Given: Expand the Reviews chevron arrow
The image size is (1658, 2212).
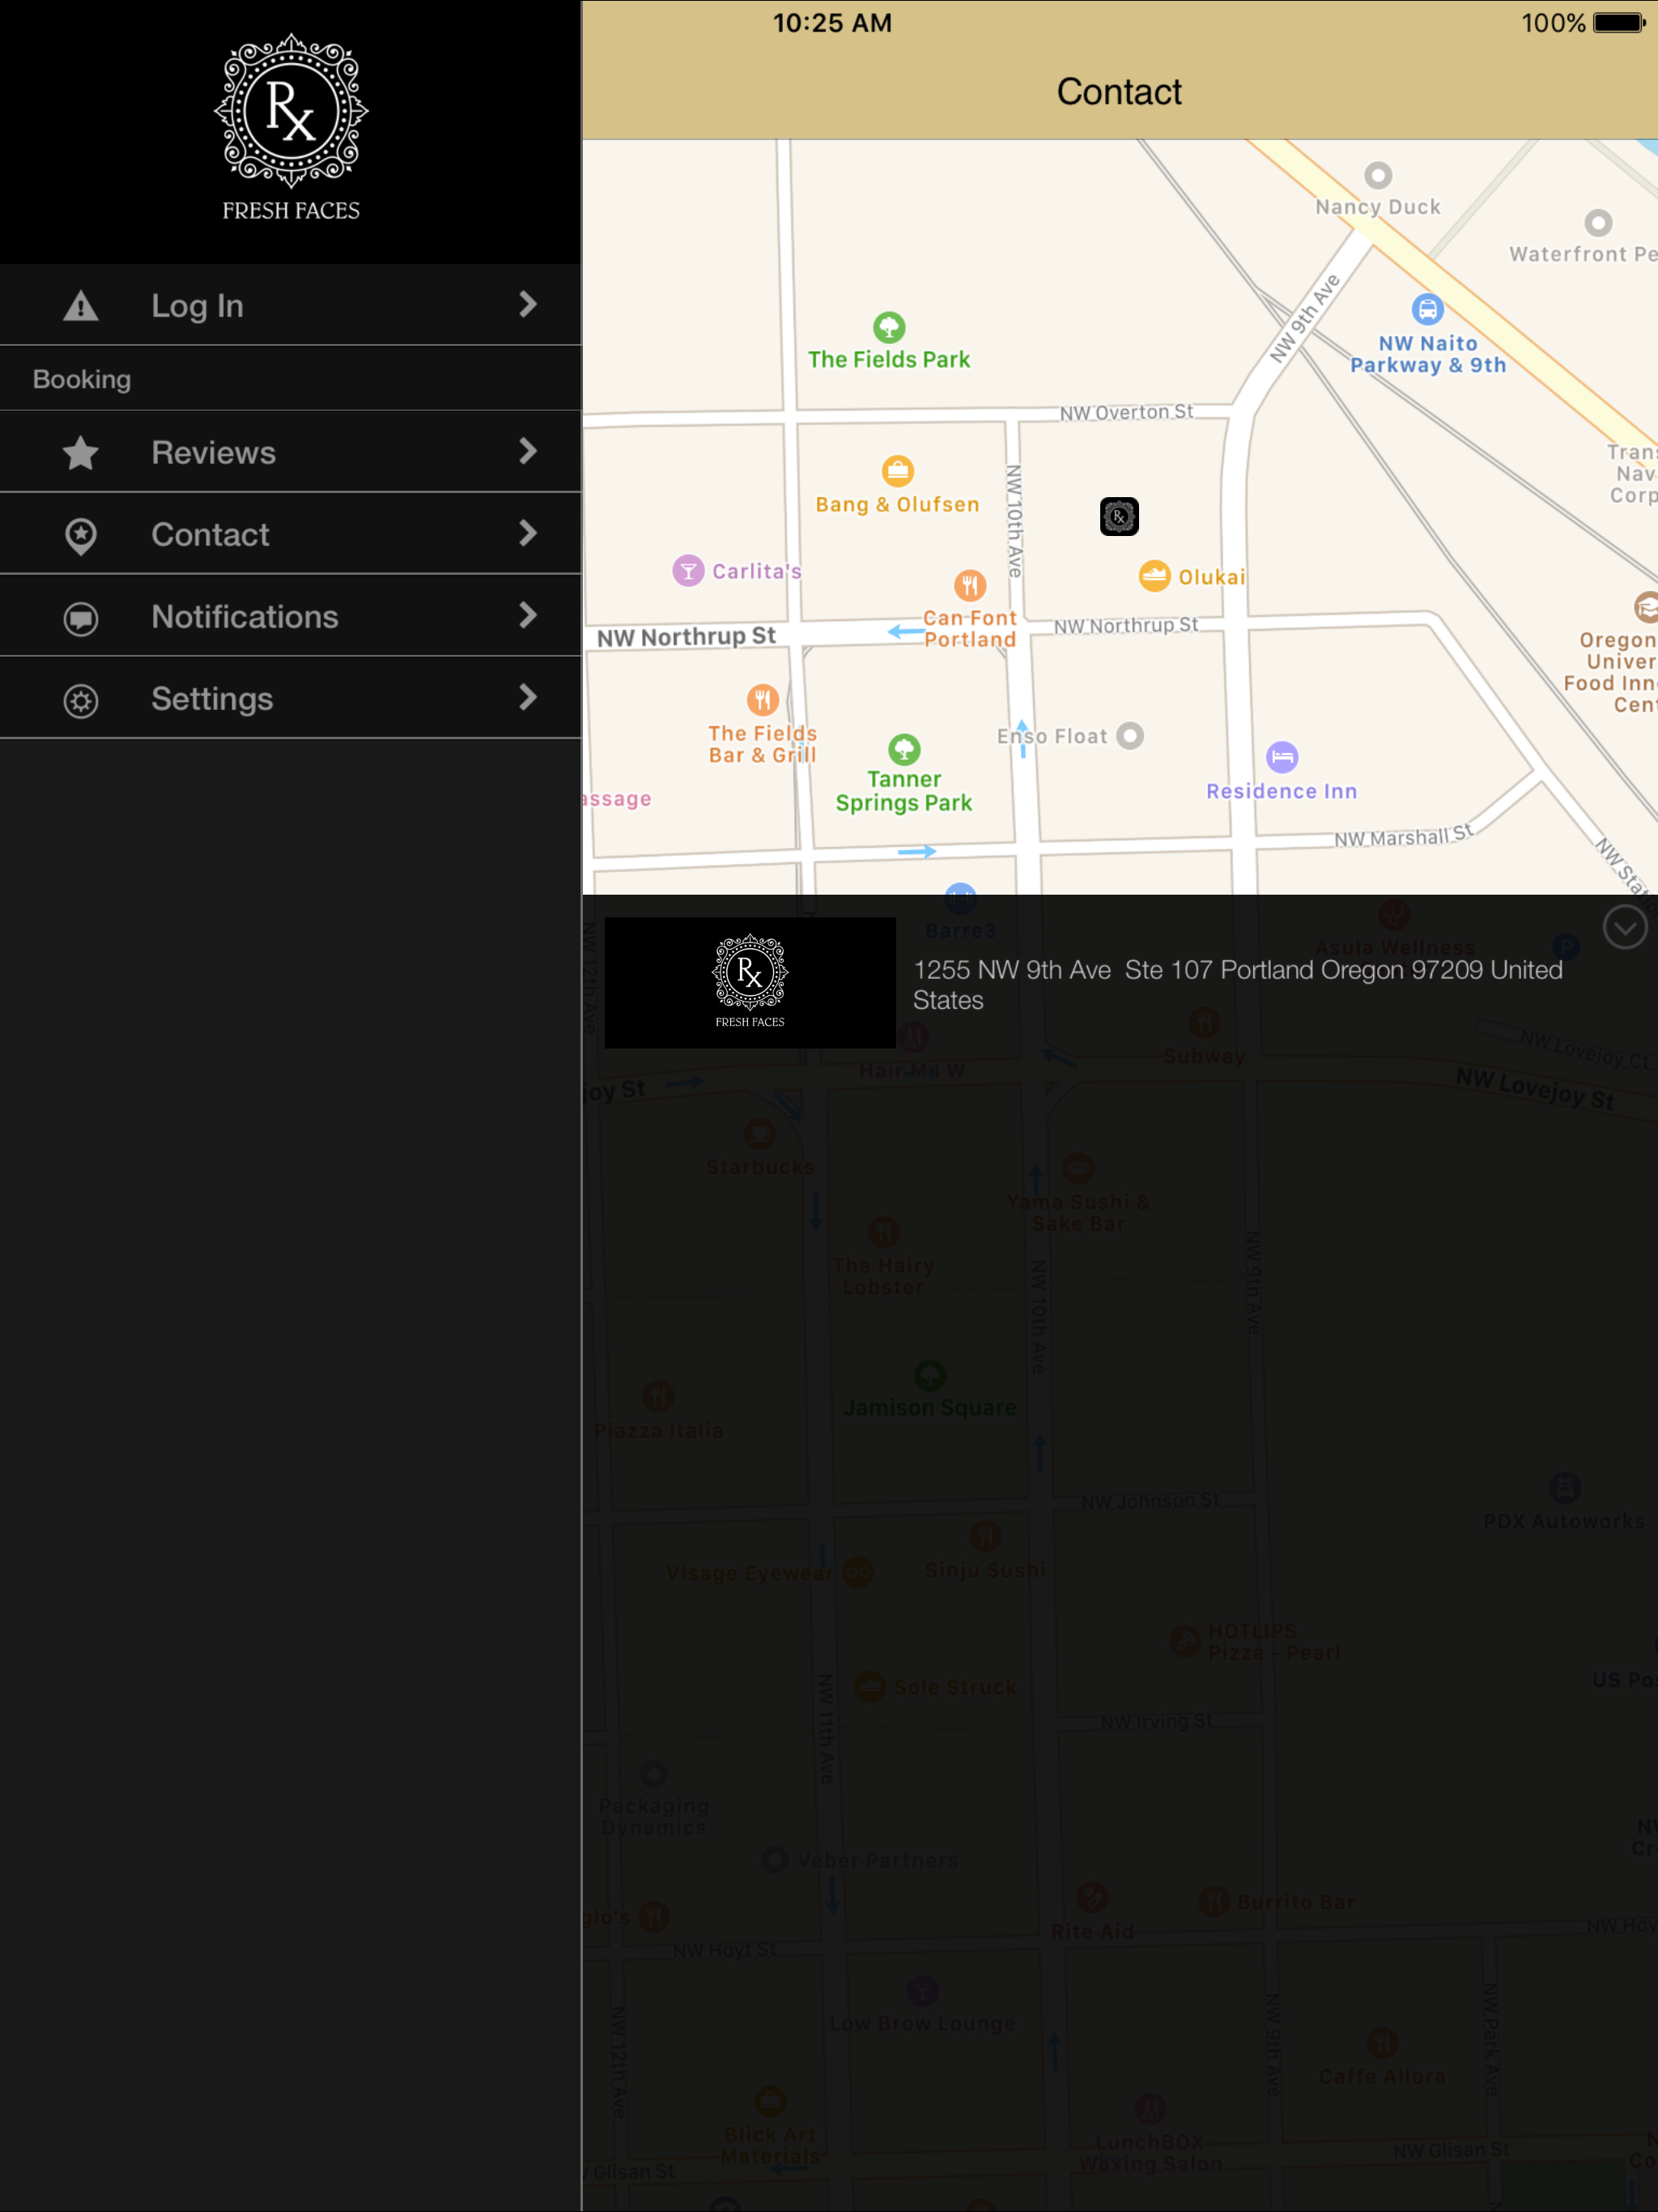Looking at the screenshot, I should [x=528, y=451].
